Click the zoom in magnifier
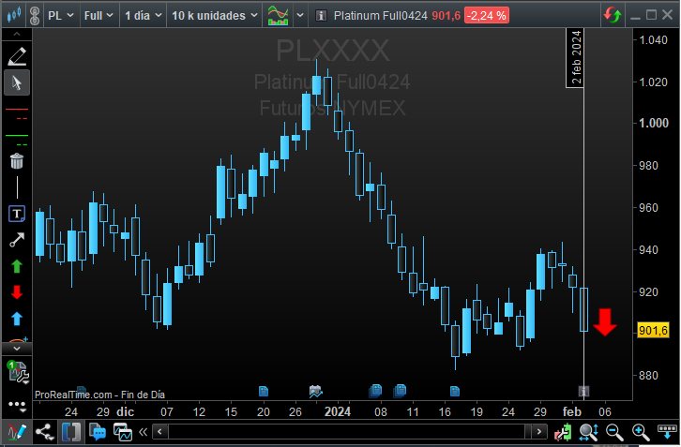Screen dimensions: 681x447 (641, 432)
